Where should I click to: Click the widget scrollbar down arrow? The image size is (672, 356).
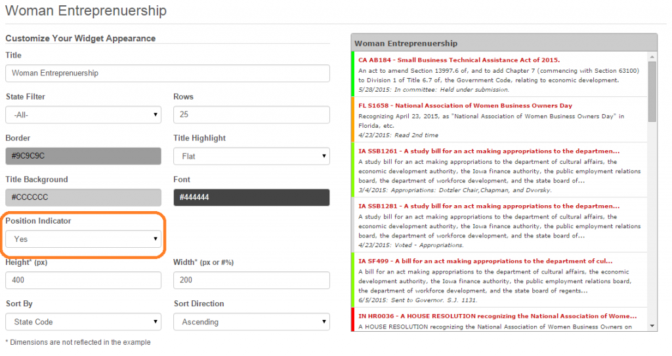[x=652, y=326]
